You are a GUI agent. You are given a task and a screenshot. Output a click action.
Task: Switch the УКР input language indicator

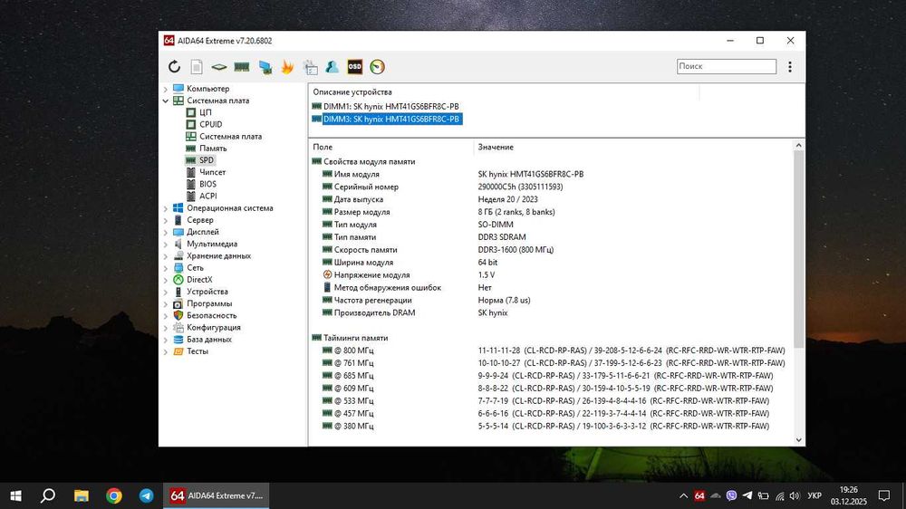[x=814, y=495]
